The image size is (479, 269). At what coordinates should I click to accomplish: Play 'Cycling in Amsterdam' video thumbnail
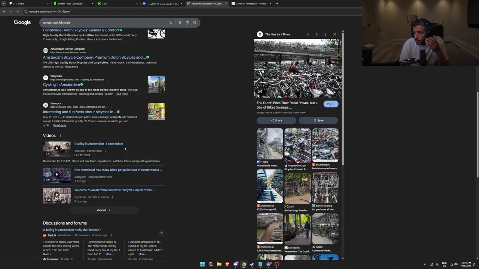(57, 149)
